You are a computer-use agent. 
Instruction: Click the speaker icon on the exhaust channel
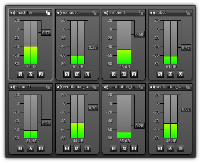pyautogui.click(x=59, y=13)
